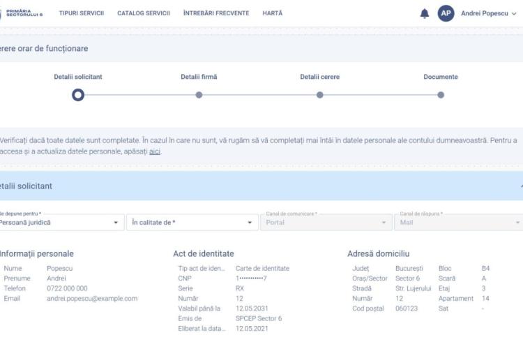523x349 pixels.
Task: Collapse the Detalii solicitant section header
Action: coord(261,186)
